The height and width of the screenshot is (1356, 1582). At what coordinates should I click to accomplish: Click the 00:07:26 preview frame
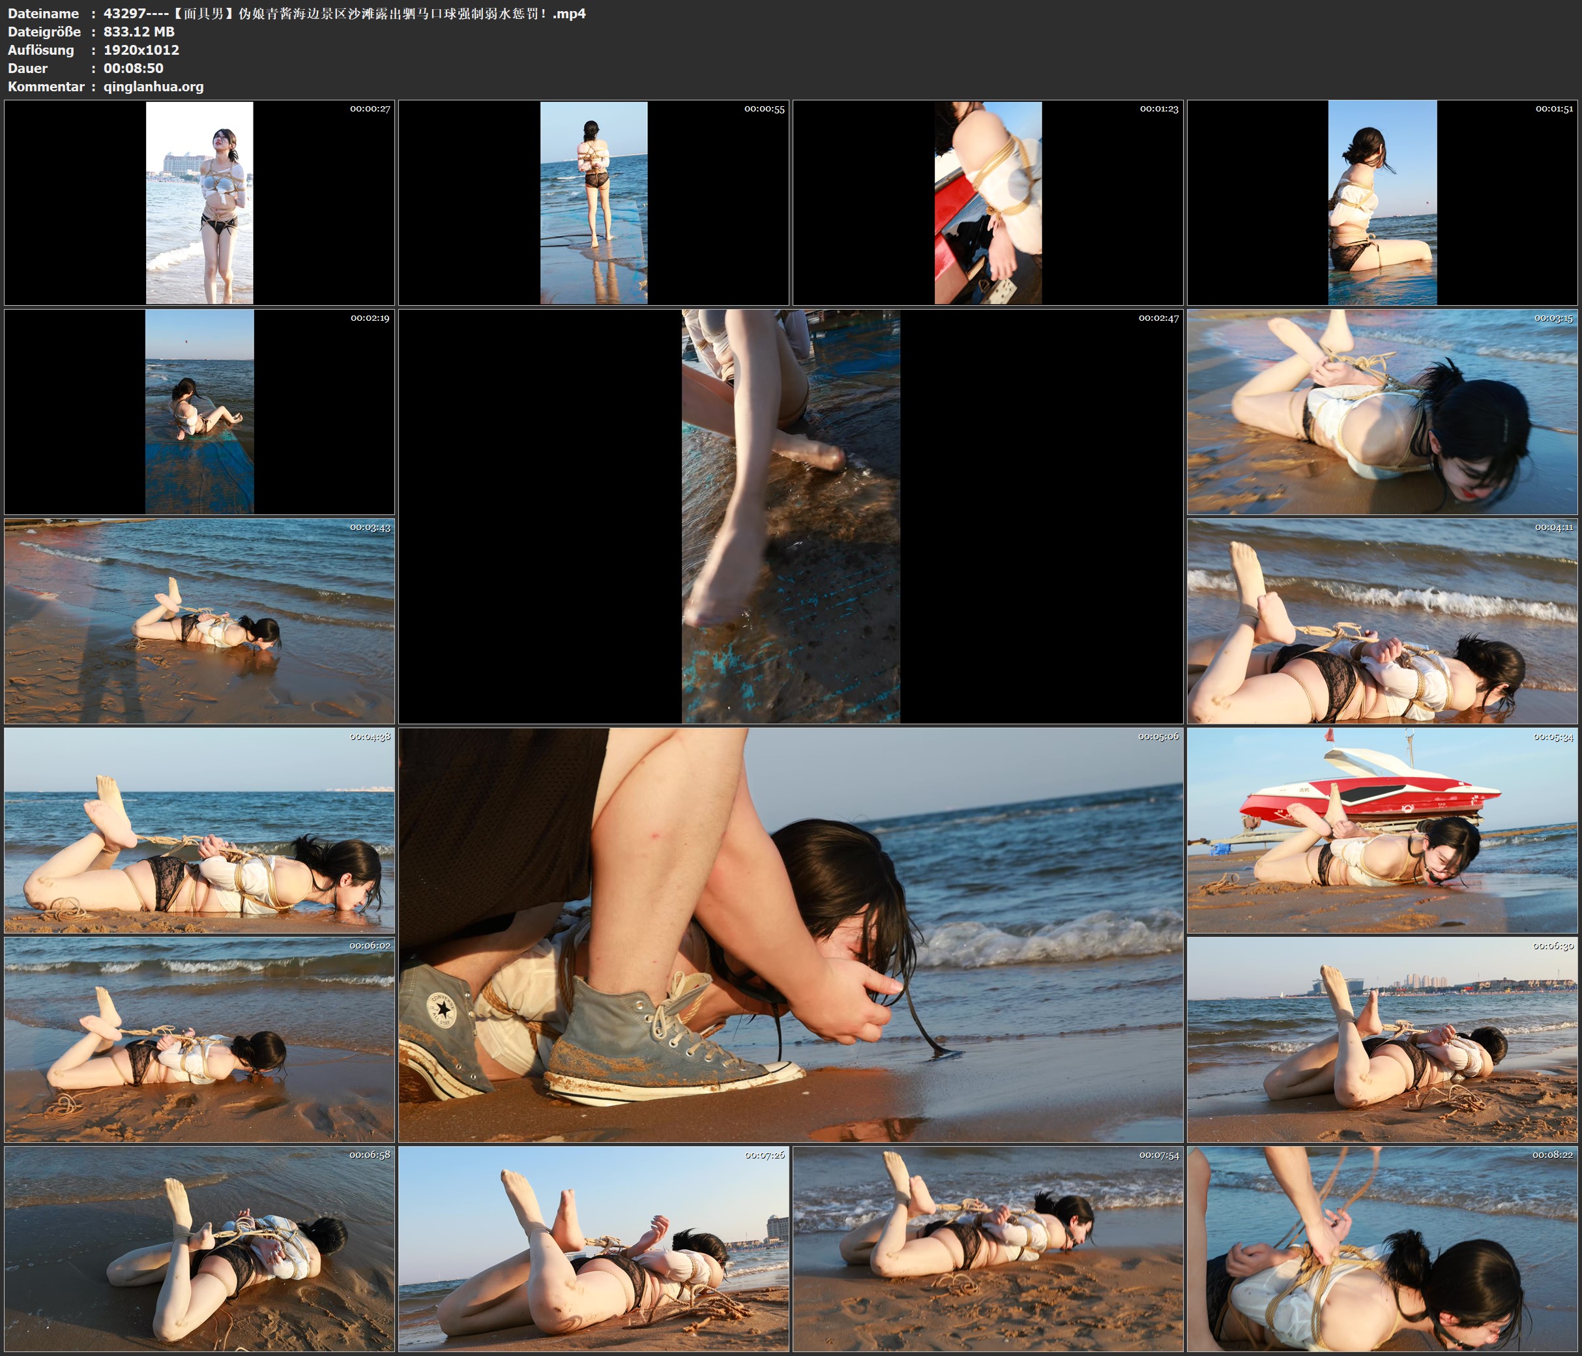tap(593, 1248)
